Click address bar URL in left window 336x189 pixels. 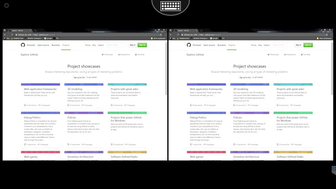[x=44, y=35]
